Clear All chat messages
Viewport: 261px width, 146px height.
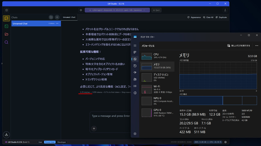click(x=208, y=17)
